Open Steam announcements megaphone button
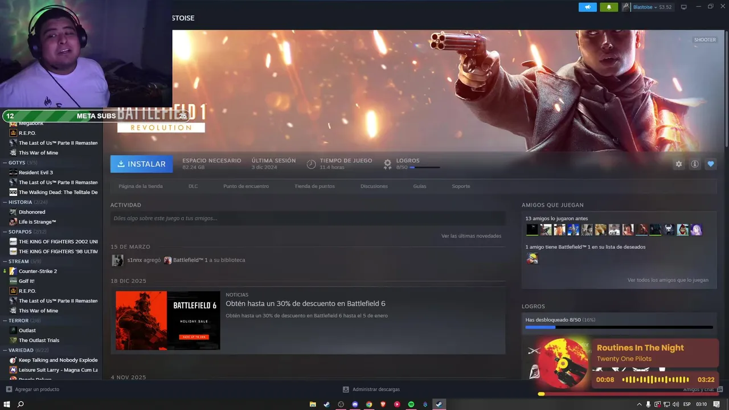 tap(588, 7)
